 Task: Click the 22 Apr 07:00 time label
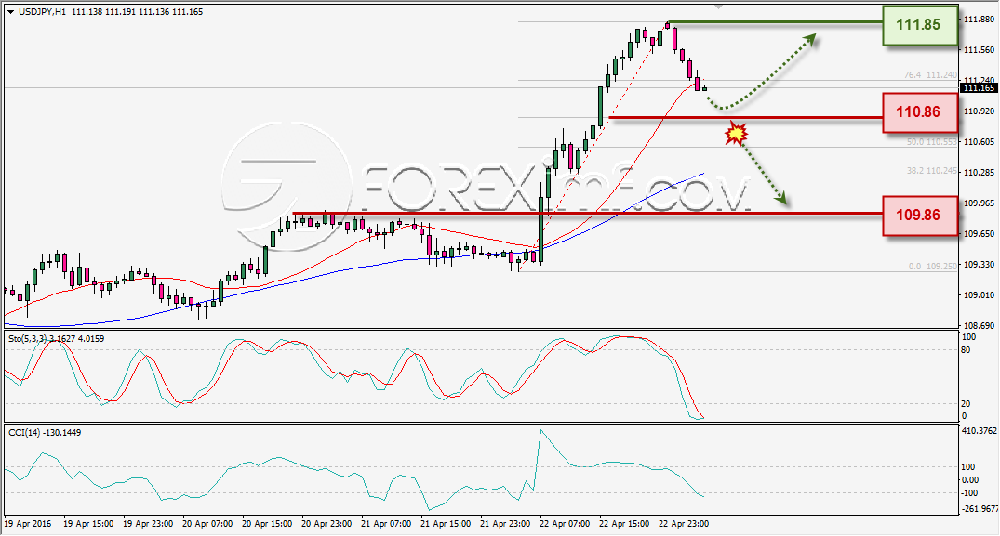(565, 524)
